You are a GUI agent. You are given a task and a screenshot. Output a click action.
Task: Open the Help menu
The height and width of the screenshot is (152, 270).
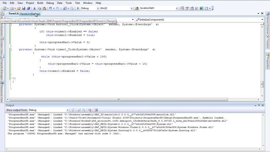(98, 3)
